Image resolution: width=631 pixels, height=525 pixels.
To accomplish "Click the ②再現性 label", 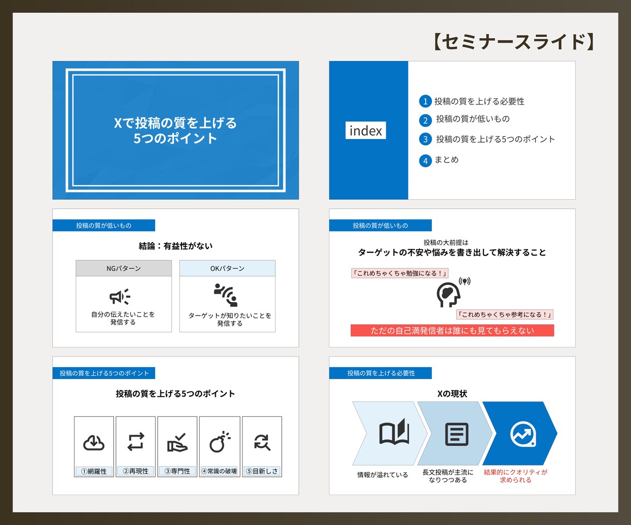I will [136, 471].
